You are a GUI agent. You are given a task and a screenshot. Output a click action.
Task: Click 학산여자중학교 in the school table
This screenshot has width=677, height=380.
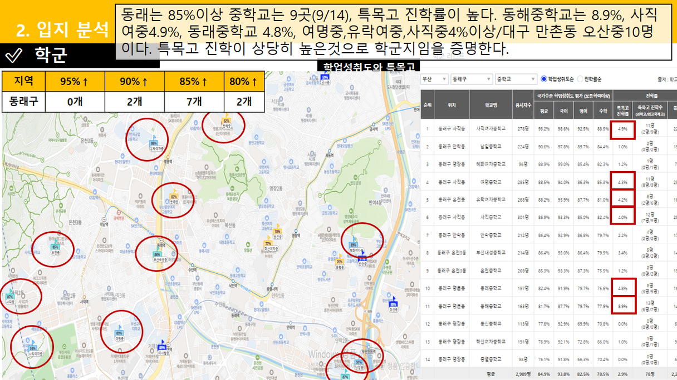490,342
